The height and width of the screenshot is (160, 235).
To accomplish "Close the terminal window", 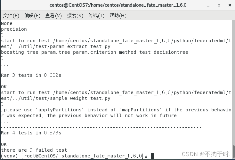I will click(x=230, y=5).
